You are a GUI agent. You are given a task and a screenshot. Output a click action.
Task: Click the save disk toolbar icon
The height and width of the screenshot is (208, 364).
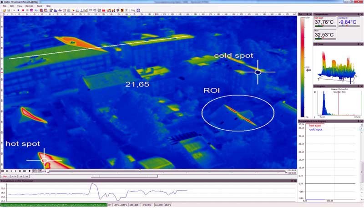point(9,10)
